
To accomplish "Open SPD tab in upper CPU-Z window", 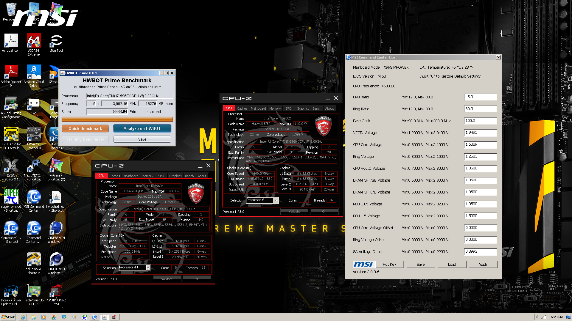I will [289, 108].
